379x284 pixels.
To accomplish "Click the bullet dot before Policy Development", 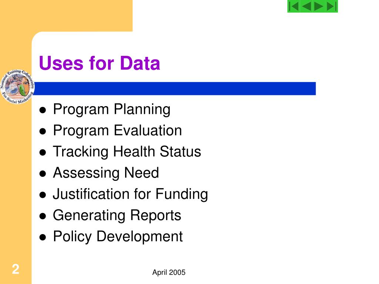I will coord(43,237).
